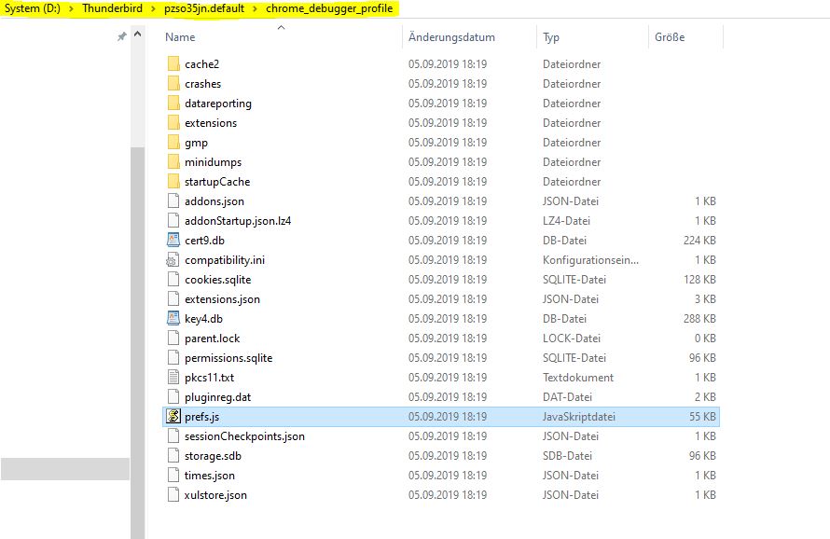Click the cookies.sqlite file icon
830x539 pixels.
pyautogui.click(x=173, y=280)
